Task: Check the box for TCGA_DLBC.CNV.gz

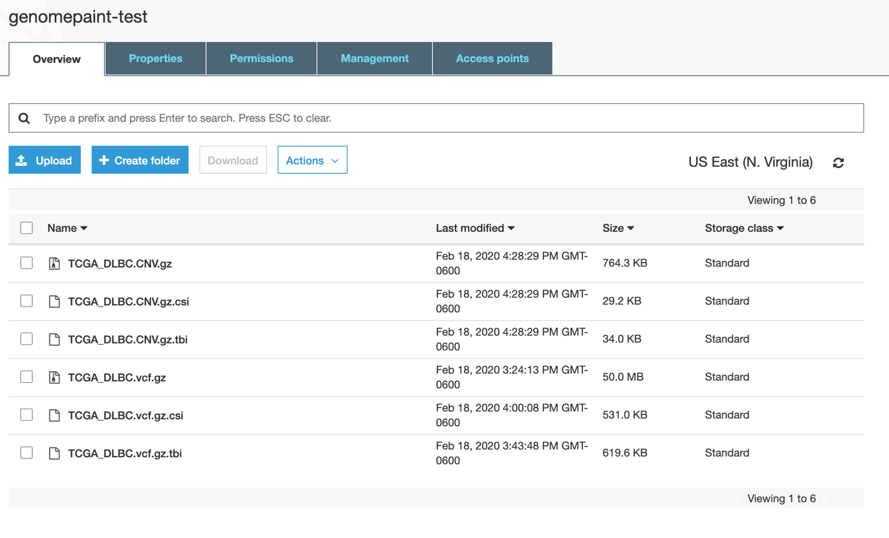Action: click(x=27, y=263)
